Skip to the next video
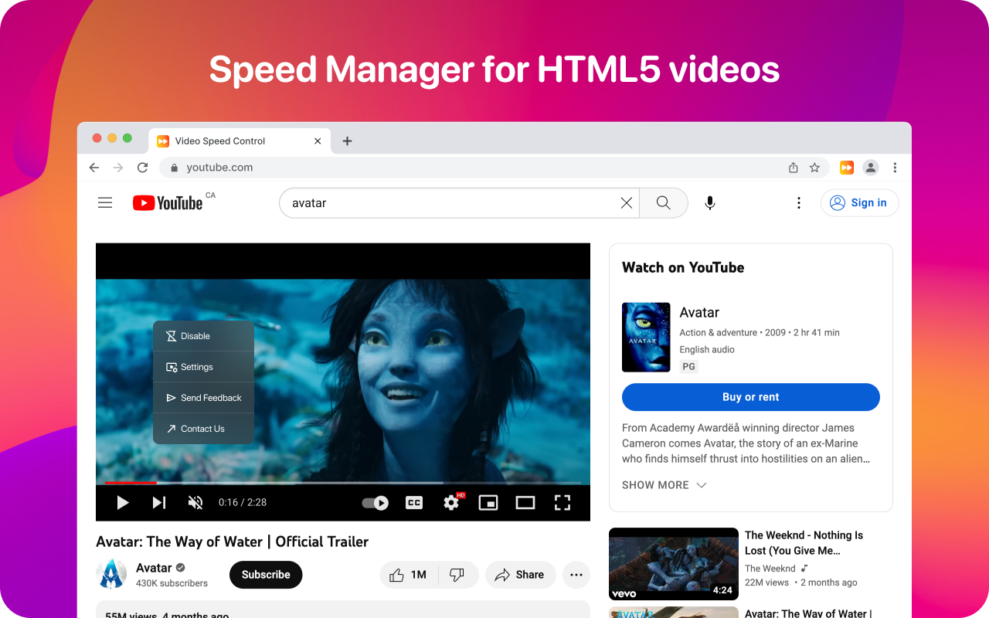The height and width of the screenshot is (618, 989). (159, 503)
